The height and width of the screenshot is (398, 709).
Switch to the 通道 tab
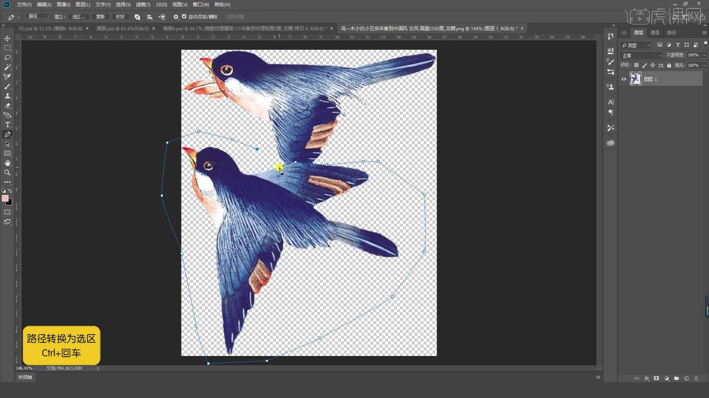click(x=655, y=33)
